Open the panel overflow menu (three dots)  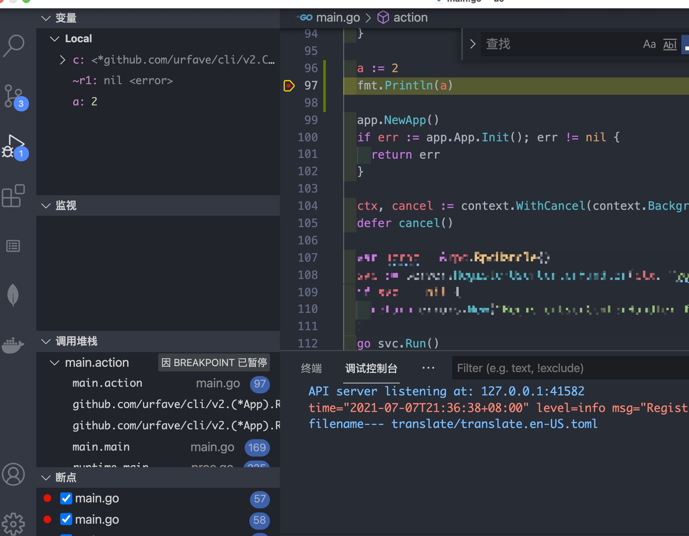tap(428, 368)
